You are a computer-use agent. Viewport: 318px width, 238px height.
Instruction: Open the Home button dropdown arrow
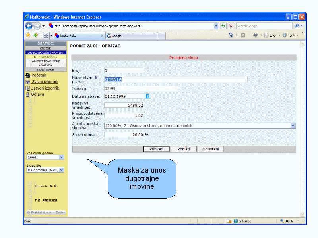click(x=237, y=35)
